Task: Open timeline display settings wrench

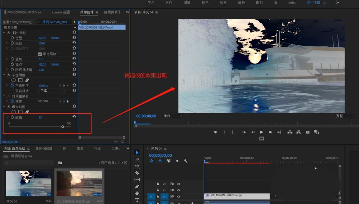Action: point(186,161)
